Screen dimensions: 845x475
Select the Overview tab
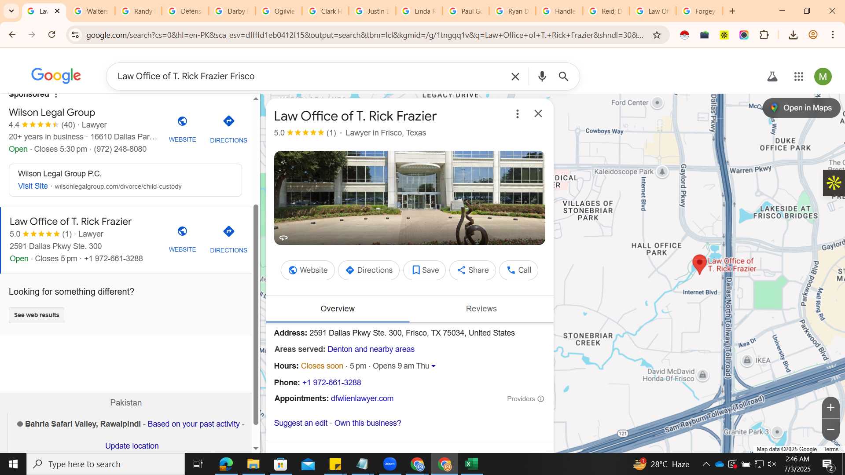338,309
